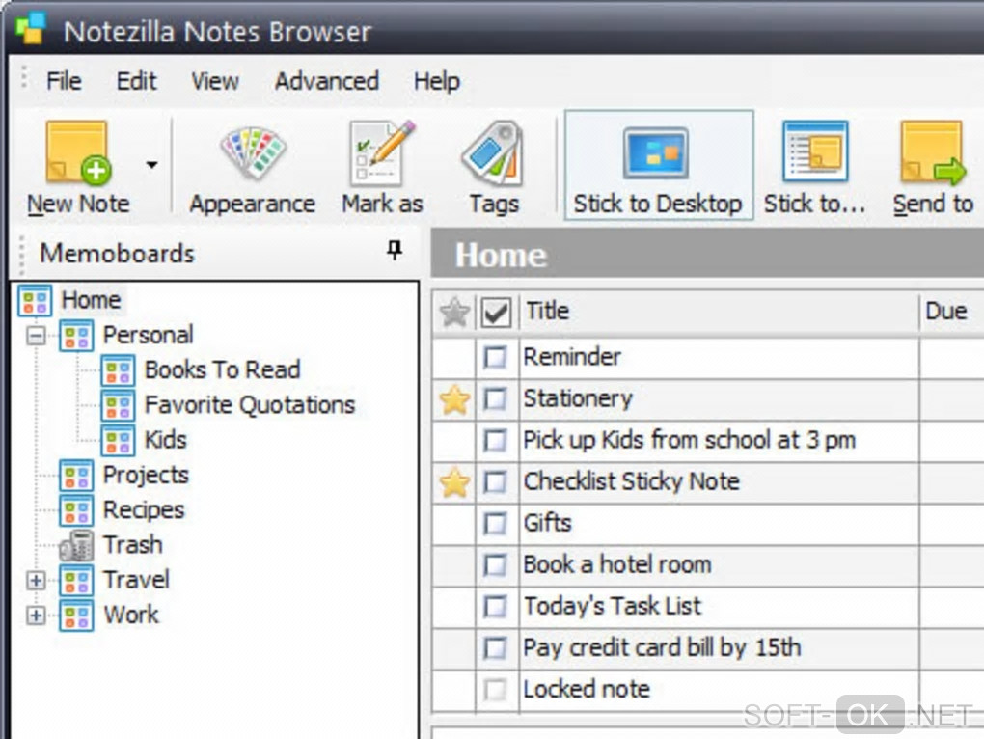Screen dimensions: 984x739
Task: Select the Personal memoboard label
Action: pyautogui.click(x=149, y=335)
